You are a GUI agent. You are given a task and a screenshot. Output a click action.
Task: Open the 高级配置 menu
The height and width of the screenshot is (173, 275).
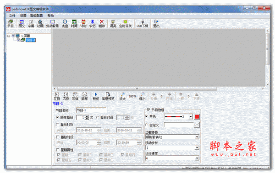36,16
